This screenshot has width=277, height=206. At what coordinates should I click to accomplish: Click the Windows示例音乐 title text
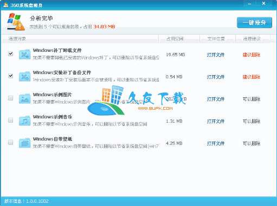click(x=53, y=117)
